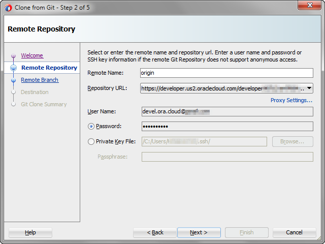325x244 pixels.
Task: Click the Remote Branch step bullet icon
Action: 14,80
